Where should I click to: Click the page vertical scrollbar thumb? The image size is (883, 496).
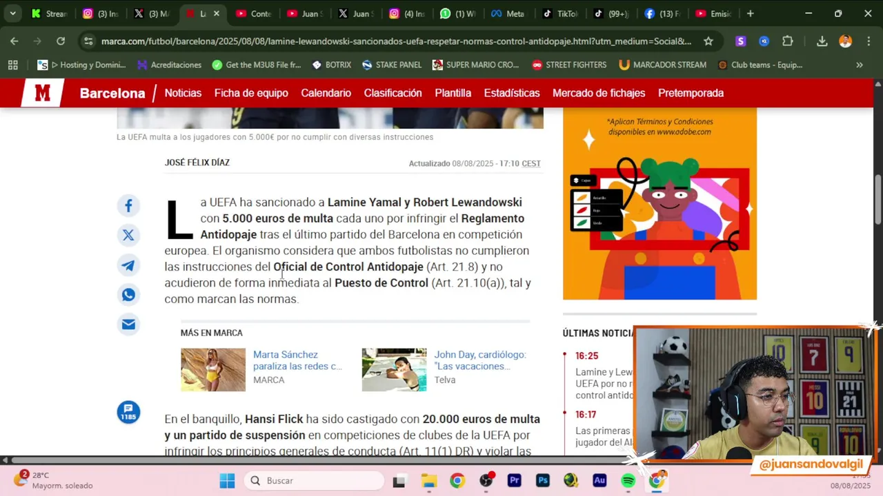(877, 199)
